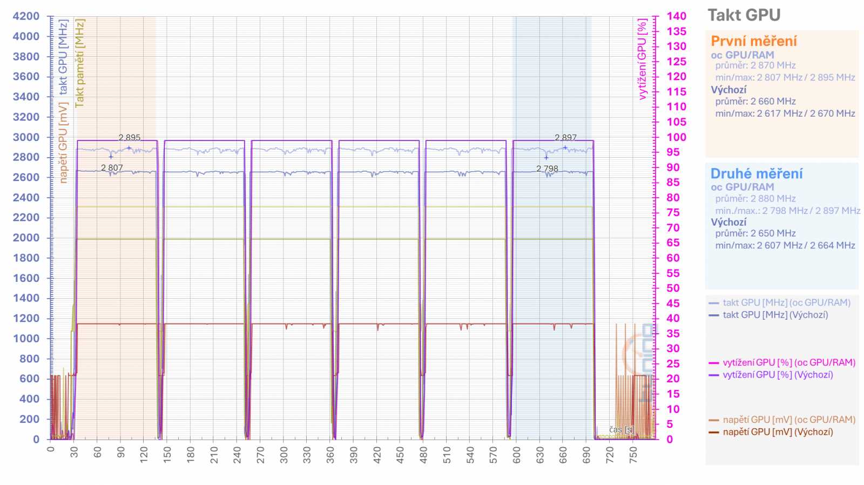Viewport: 864px width, 485px height.
Task: Click 'min./max.: 2 798 MHz / 2 897 MHz'
Action: tap(788, 211)
